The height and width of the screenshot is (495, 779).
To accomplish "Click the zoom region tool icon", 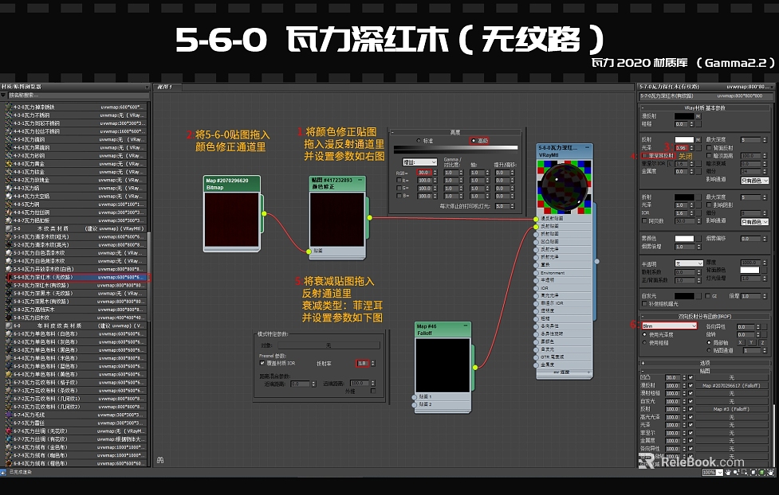I will pyautogui.click(x=746, y=473).
